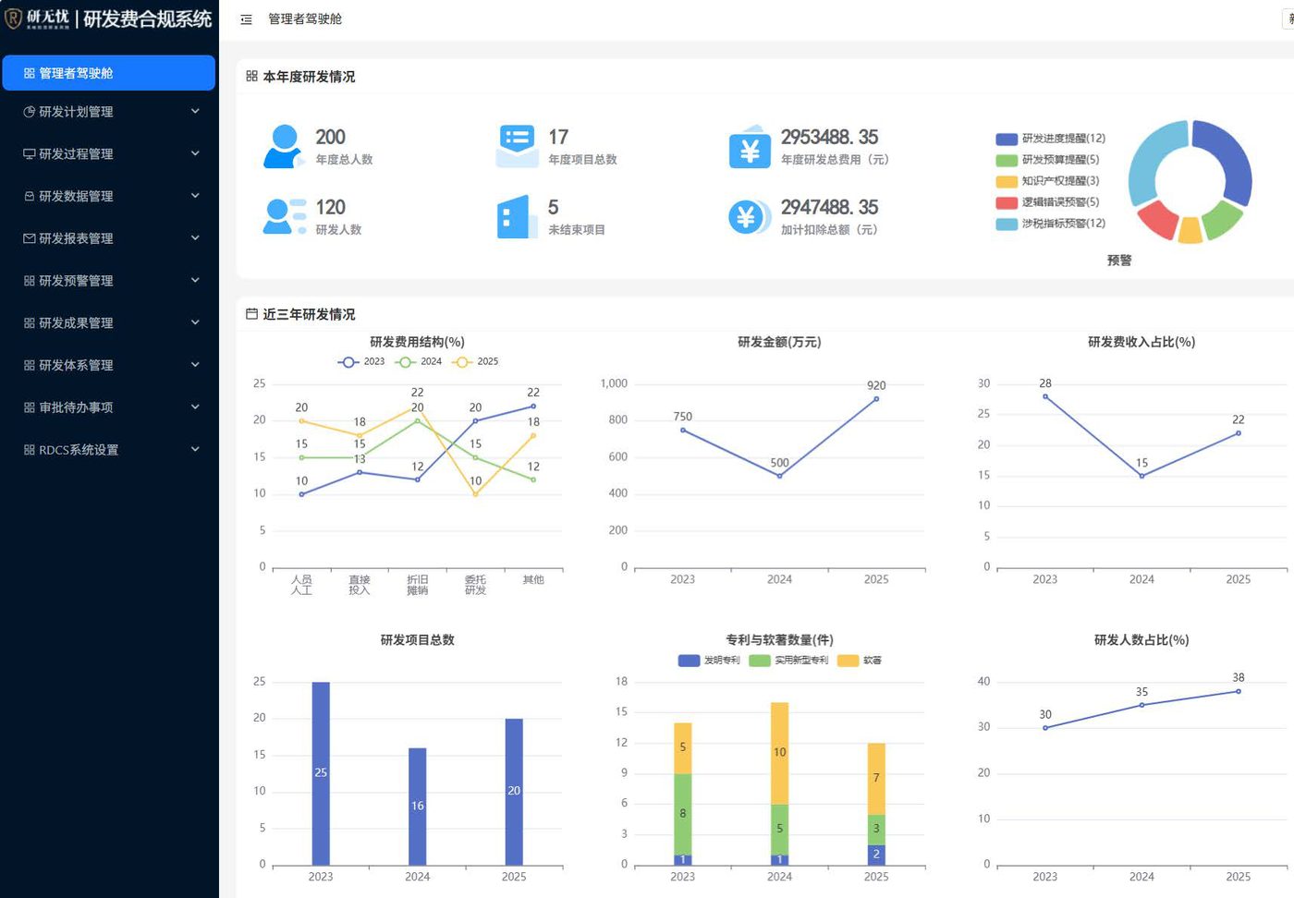This screenshot has height=898, width=1294.
Task: Click the 研发进度提醒(12) legend entry
Action: tap(1051, 139)
